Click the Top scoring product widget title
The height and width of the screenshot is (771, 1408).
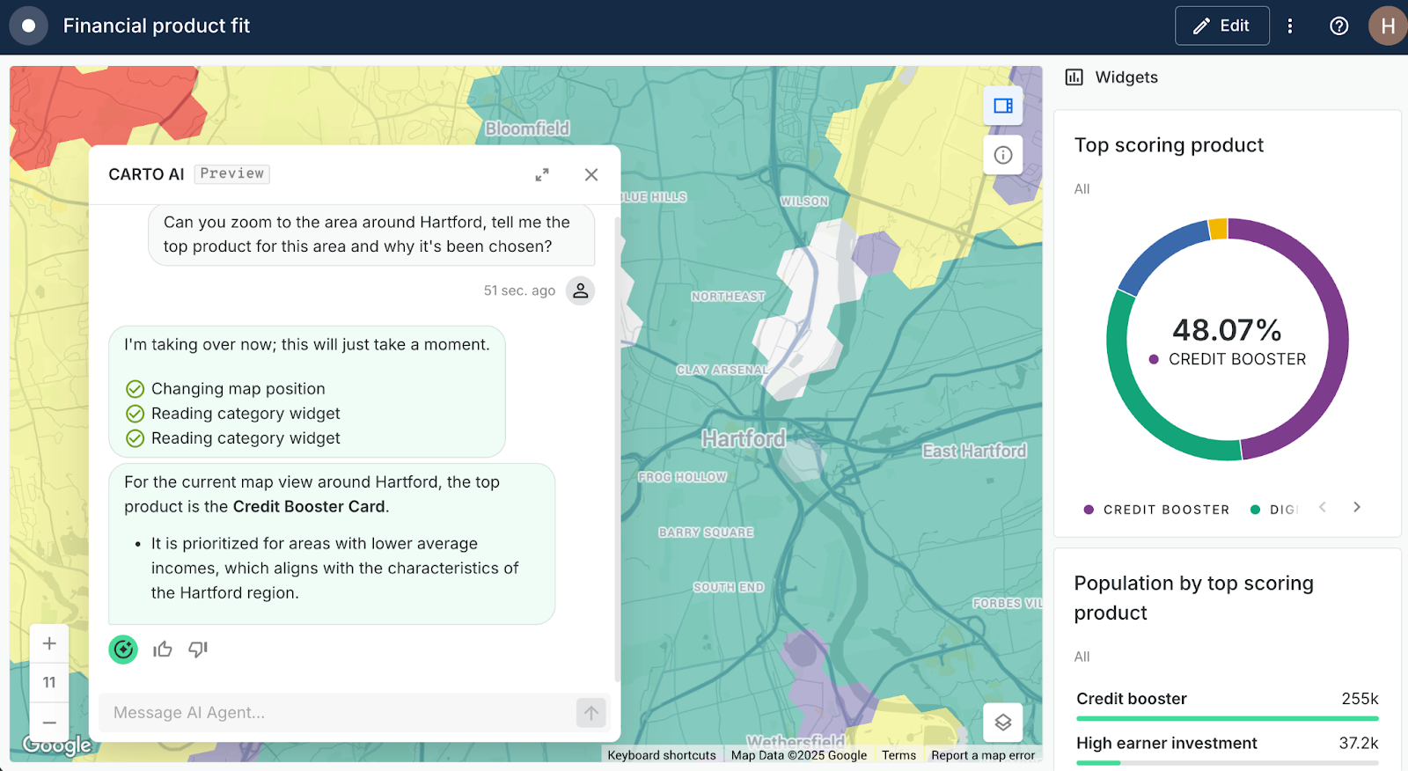(x=1169, y=145)
